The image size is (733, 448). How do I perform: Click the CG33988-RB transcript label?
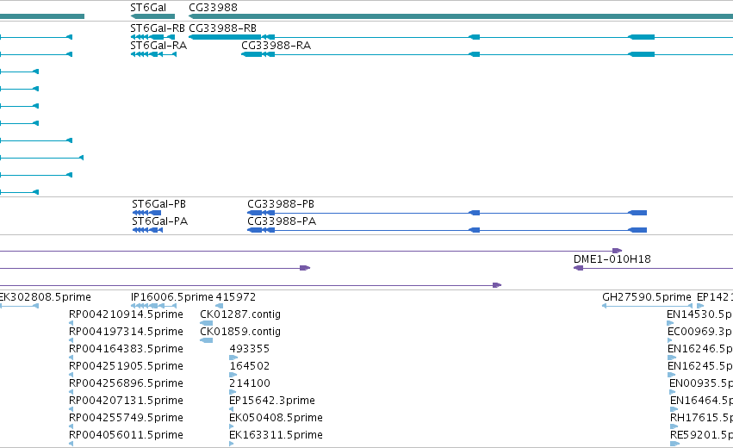tap(222, 28)
